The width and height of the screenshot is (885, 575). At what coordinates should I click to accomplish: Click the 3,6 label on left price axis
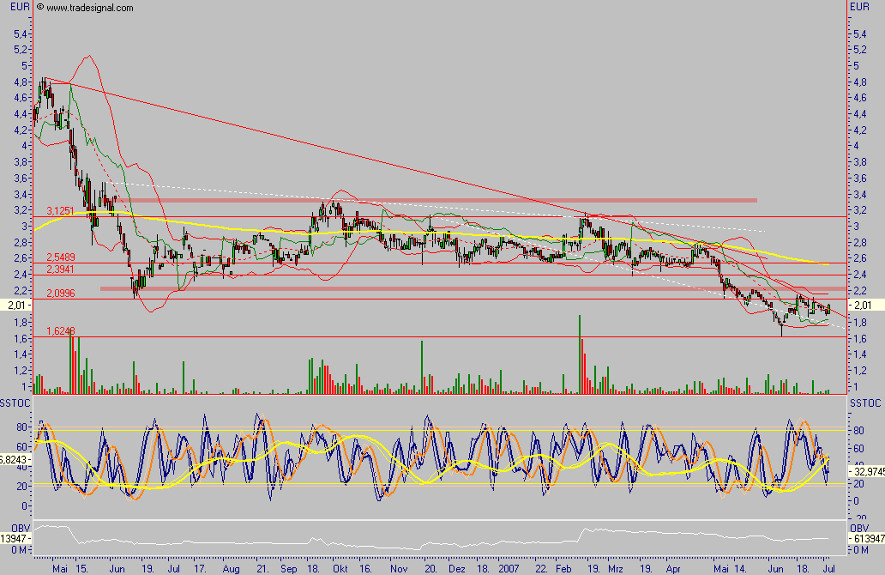click(21, 178)
